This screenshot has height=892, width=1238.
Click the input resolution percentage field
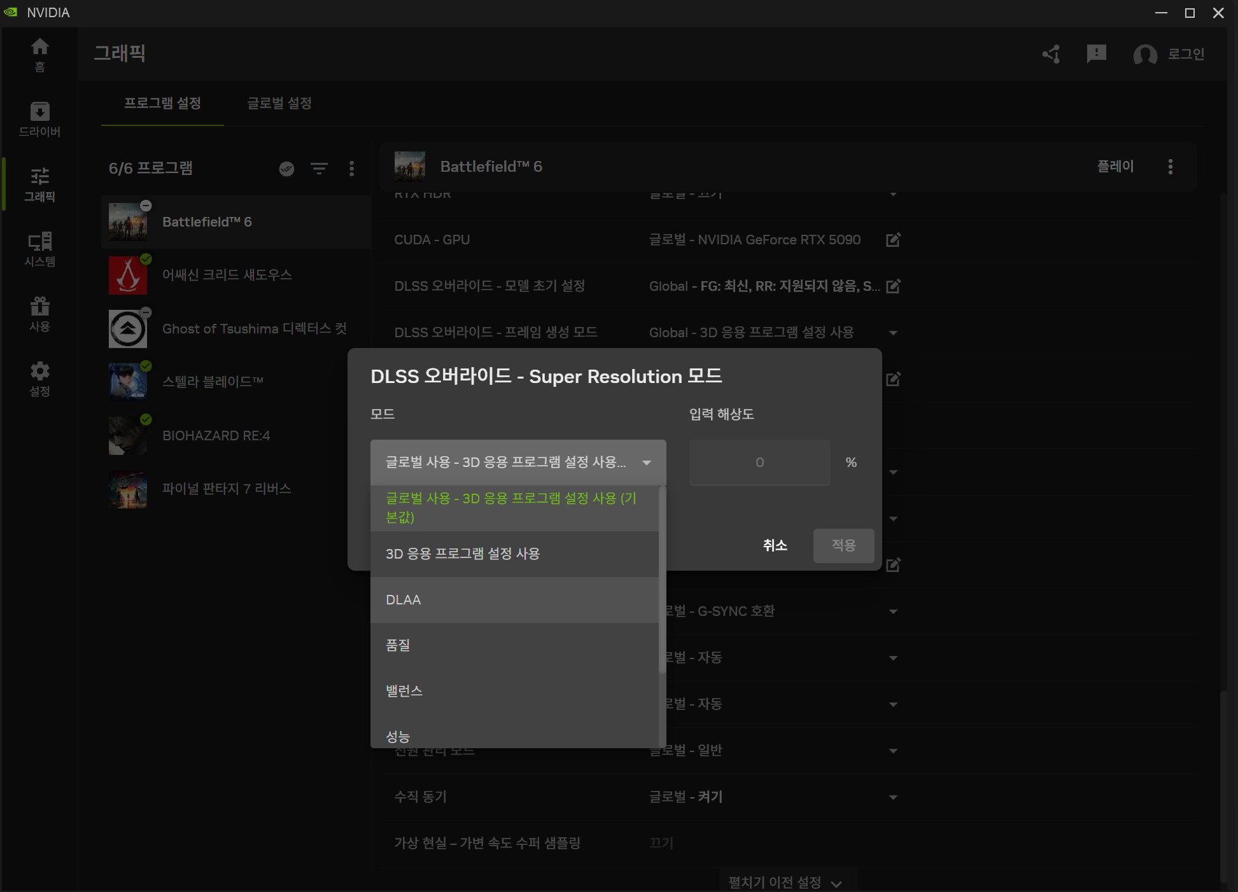(759, 463)
